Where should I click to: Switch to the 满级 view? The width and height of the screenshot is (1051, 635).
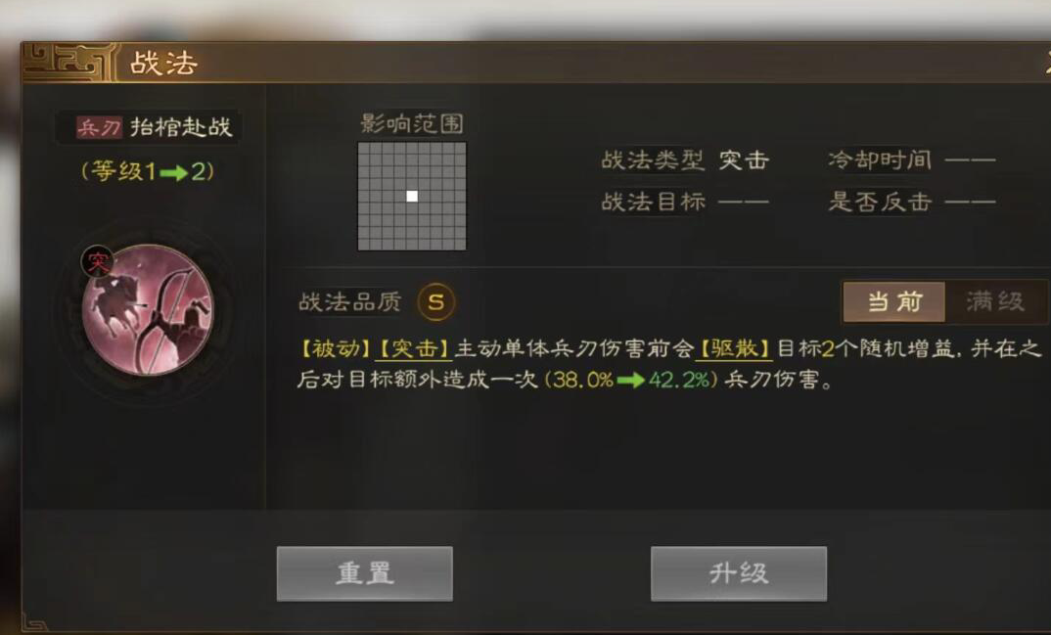995,301
